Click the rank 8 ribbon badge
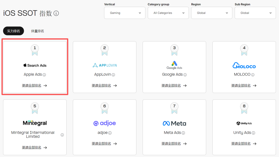The image size is (279, 157). 244,108
